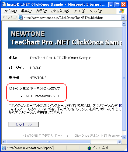
Task: Open the ClickOnce および .NET Framework link
Action: (98, 136)
